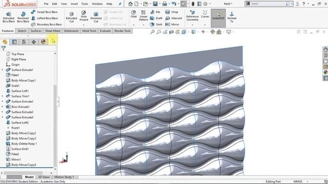The height and width of the screenshot is (184, 328).
Task: Open the Curves dropdown arrow
Action: pos(205,25)
